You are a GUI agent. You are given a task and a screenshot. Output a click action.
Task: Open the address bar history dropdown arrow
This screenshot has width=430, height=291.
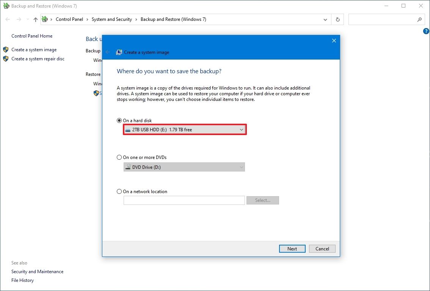325,19
